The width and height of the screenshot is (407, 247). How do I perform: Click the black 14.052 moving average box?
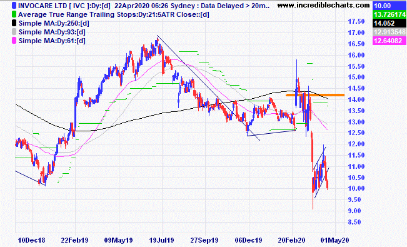[389, 23]
